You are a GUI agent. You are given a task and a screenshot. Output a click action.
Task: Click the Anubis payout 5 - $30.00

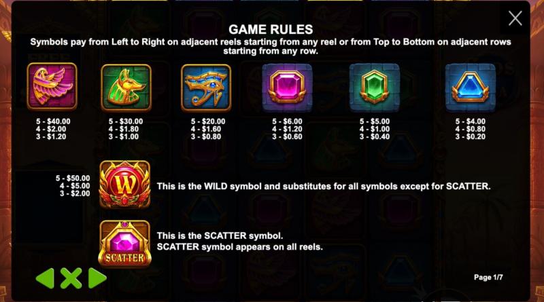pos(126,121)
